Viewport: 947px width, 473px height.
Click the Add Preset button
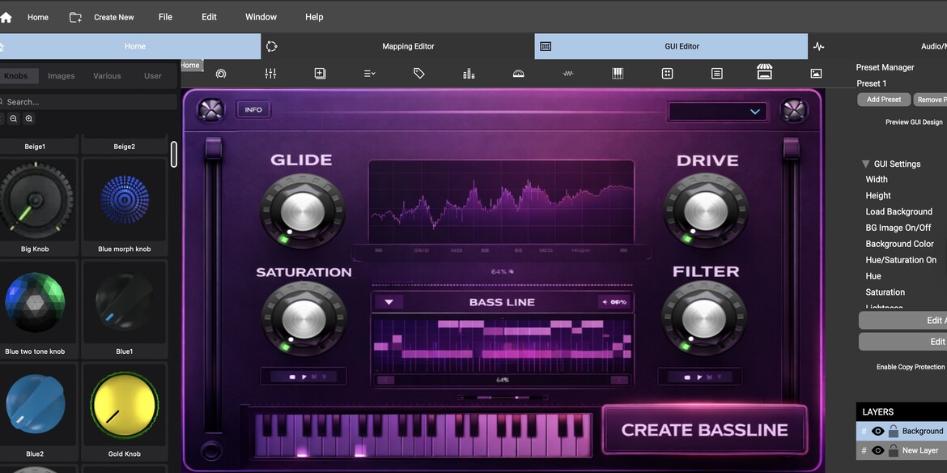883,100
